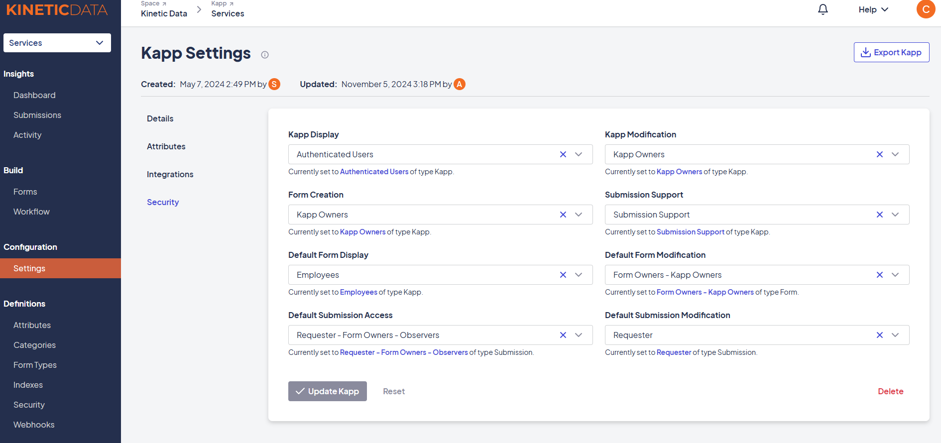This screenshot has width=941, height=443.
Task: Click the creator avatar labeled S
Action: pyautogui.click(x=274, y=84)
